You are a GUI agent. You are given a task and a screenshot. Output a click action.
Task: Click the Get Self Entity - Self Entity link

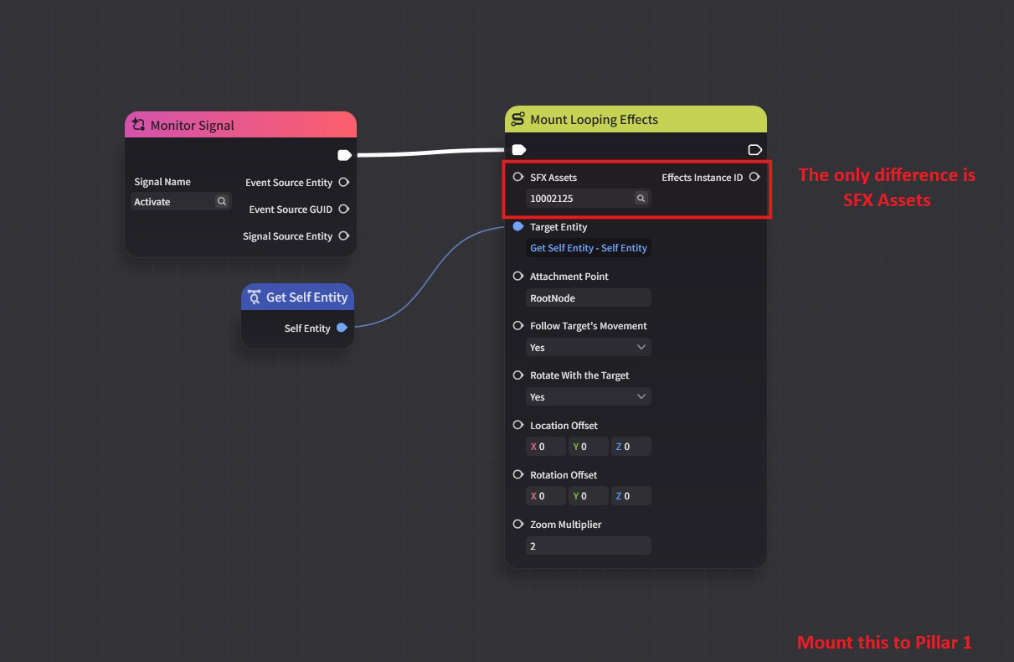coord(589,248)
